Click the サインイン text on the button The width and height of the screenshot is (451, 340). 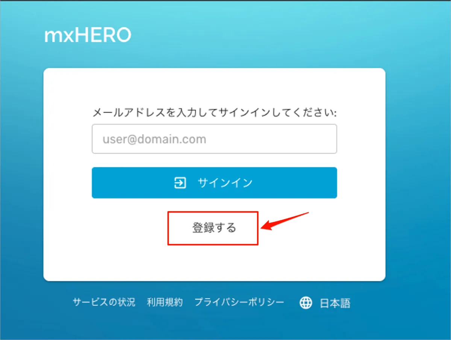point(225,183)
